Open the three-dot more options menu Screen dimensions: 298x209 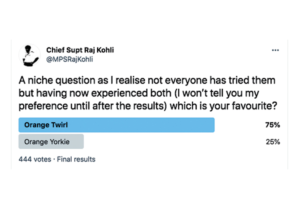pos(276,50)
